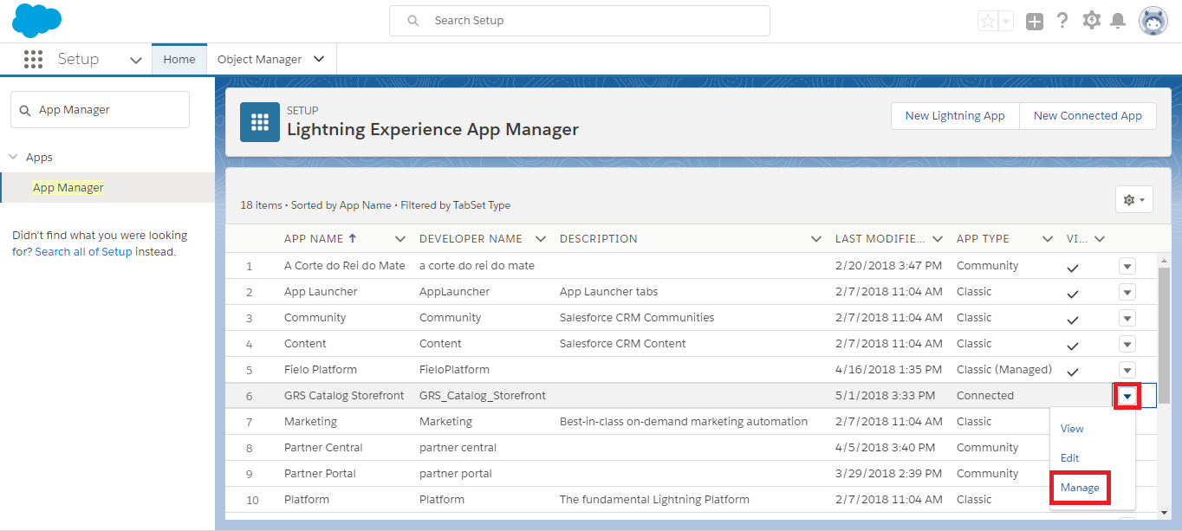Click the GRS_Catalog_Storefront developer name cell
Image resolution: width=1182 pixels, height=531 pixels.
pyautogui.click(x=483, y=396)
